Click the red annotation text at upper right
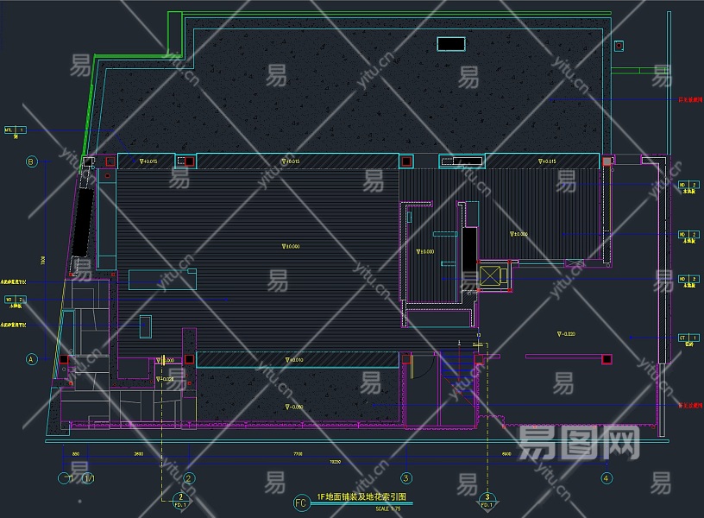Screen dimensions: 704x518 [x=690, y=100]
